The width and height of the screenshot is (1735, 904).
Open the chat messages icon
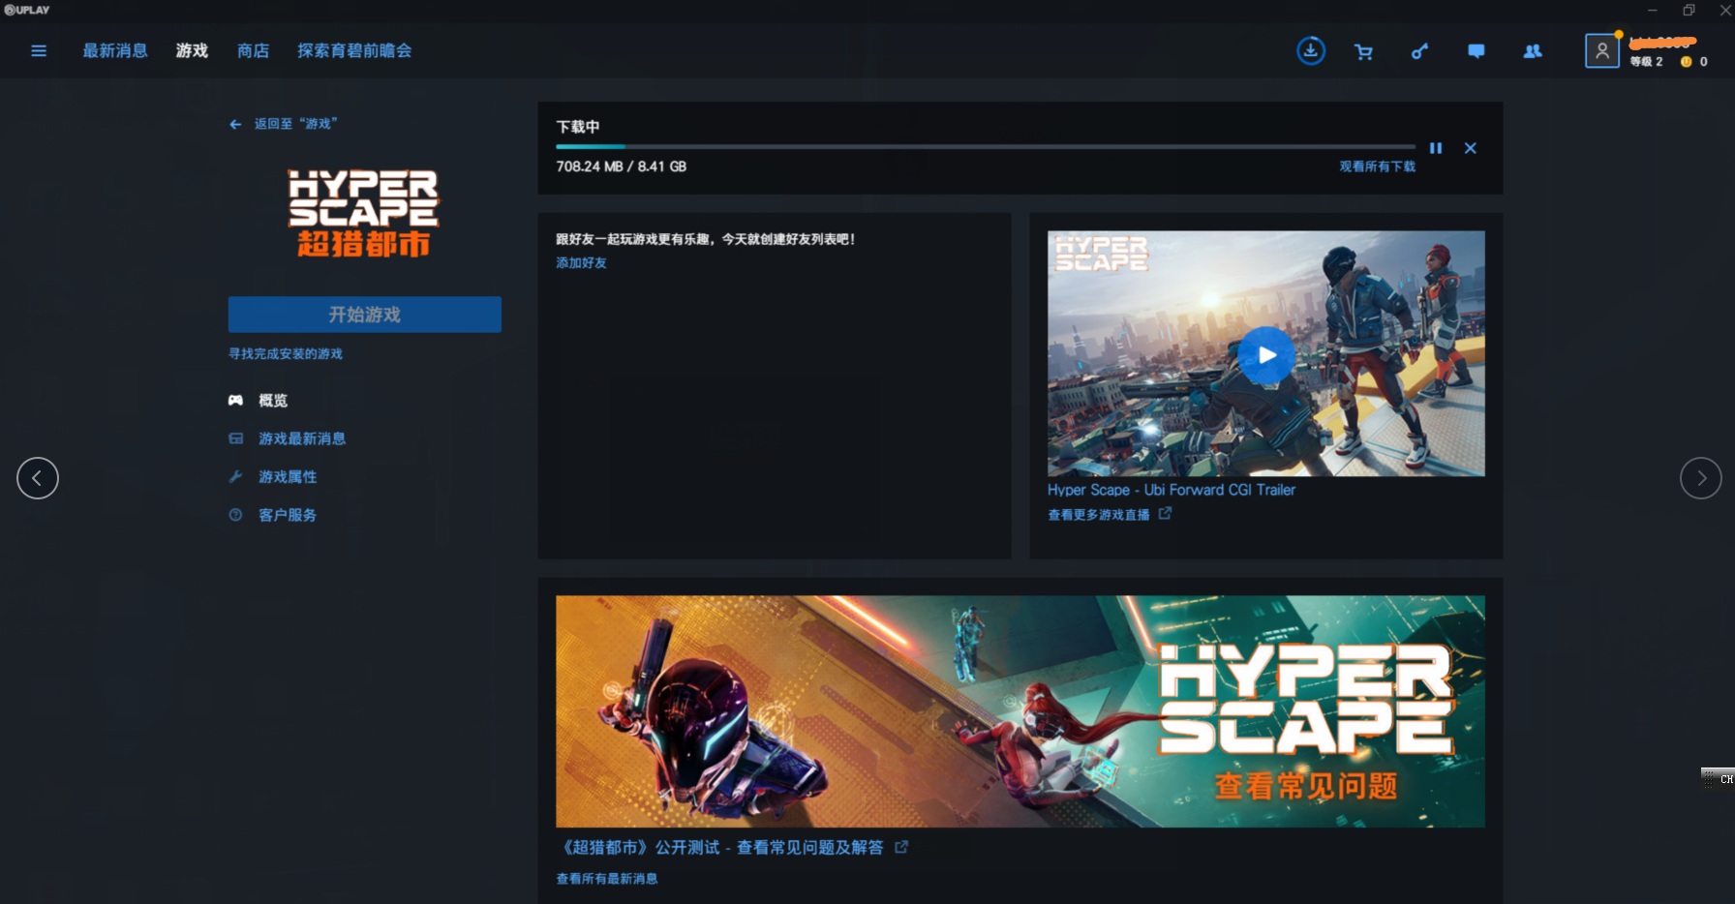pyautogui.click(x=1476, y=51)
